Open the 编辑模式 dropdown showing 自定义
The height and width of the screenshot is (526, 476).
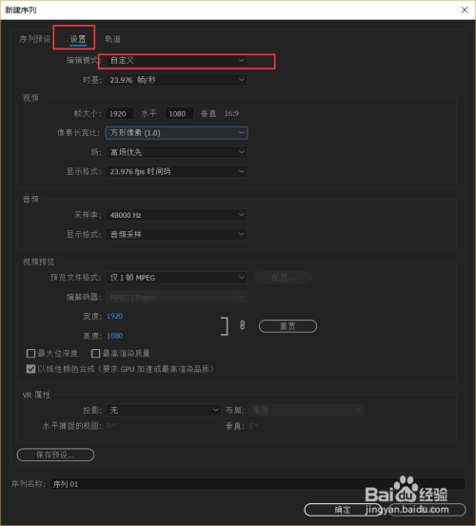tap(176, 60)
